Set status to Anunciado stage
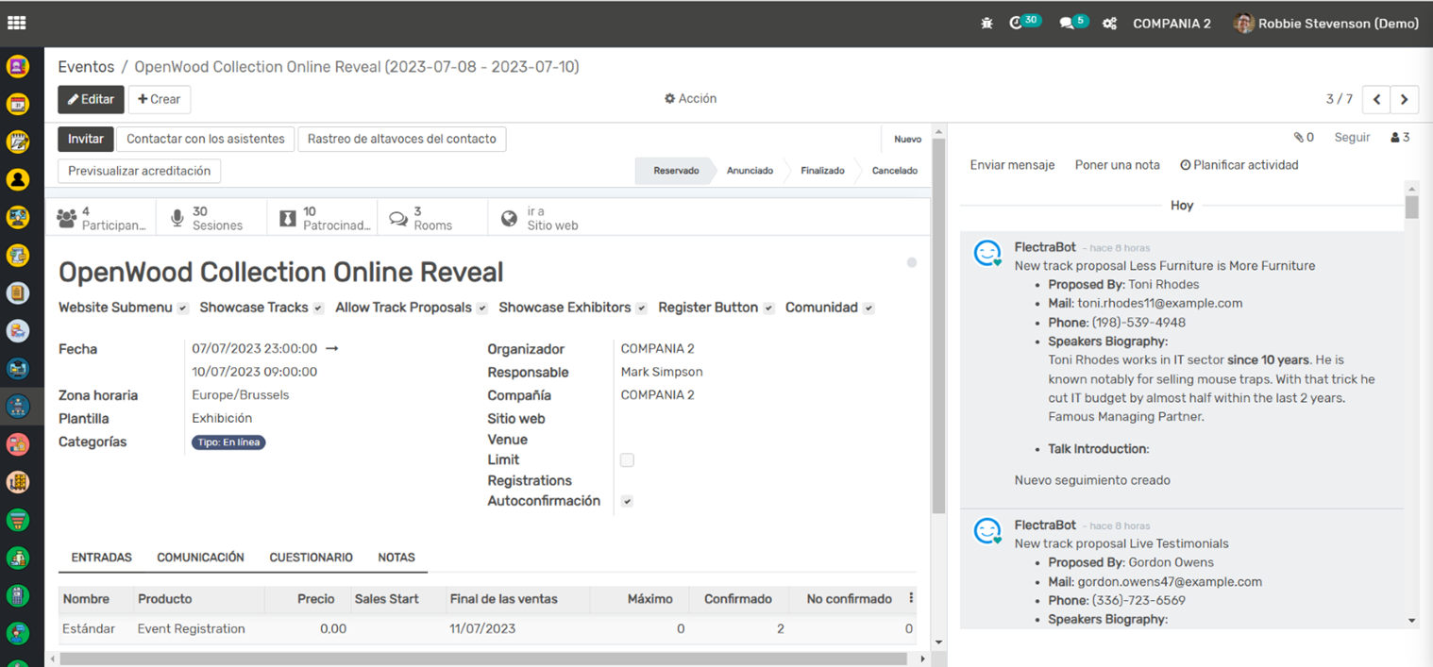Screen dimensions: 1433x667 [x=750, y=171]
